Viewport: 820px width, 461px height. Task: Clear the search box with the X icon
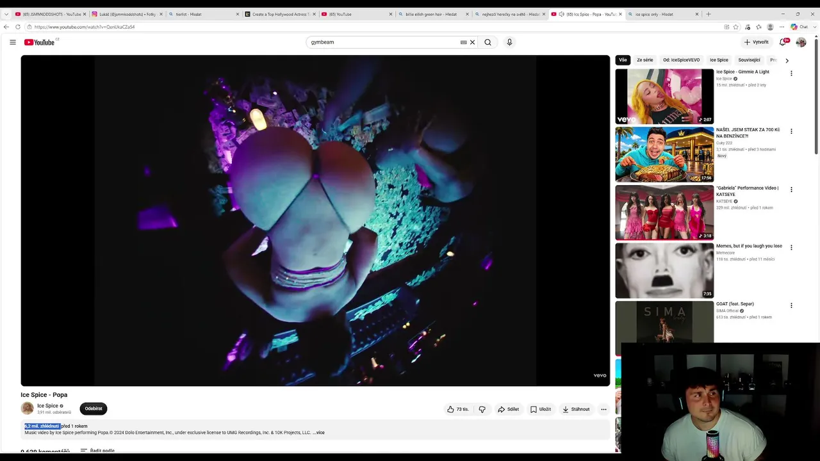pyautogui.click(x=473, y=42)
